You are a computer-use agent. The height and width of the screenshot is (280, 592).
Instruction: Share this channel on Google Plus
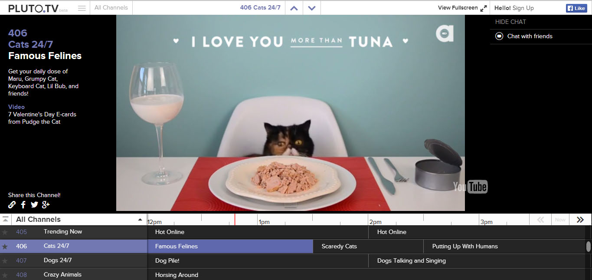[x=46, y=204]
